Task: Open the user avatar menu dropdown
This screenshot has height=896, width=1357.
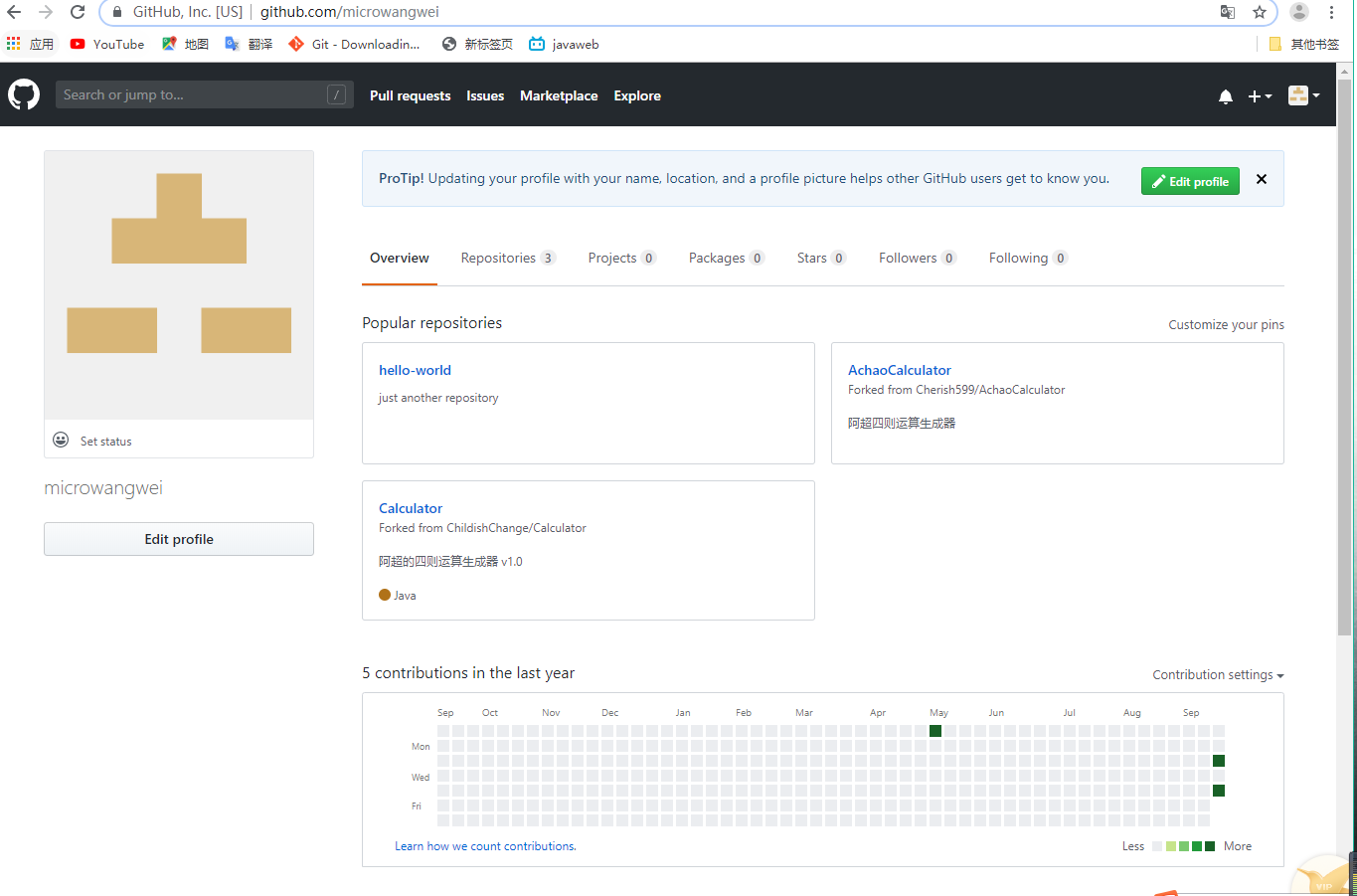Action: [x=1303, y=95]
